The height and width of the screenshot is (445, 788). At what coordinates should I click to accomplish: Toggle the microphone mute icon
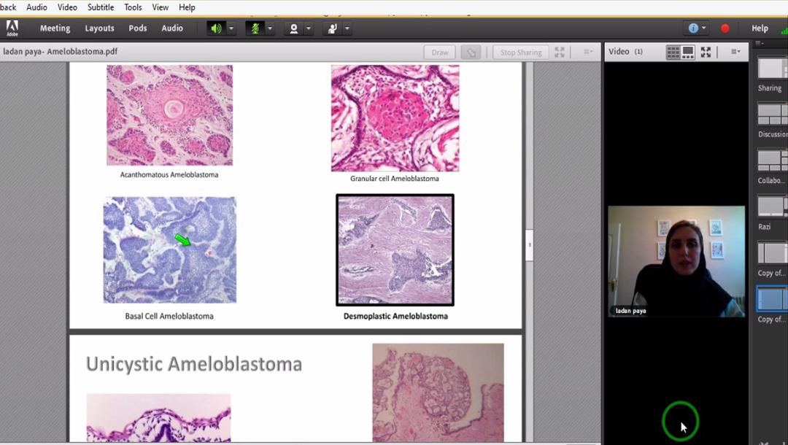point(255,28)
